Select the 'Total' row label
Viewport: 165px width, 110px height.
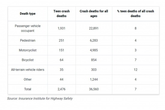point(28,89)
